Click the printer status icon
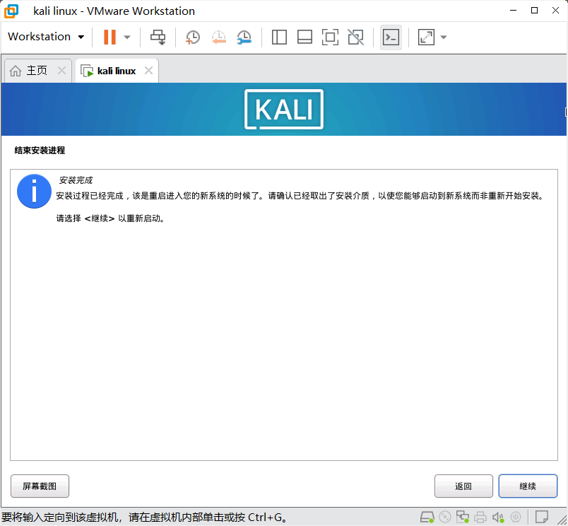 [480, 517]
